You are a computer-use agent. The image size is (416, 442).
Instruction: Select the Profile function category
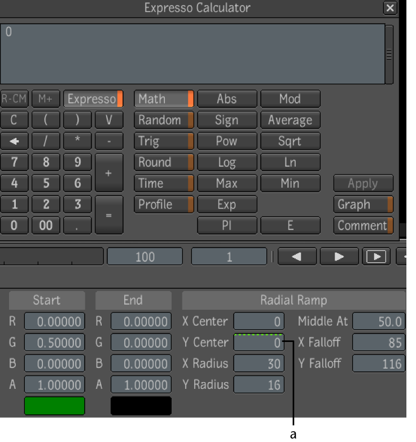[x=164, y=205]
